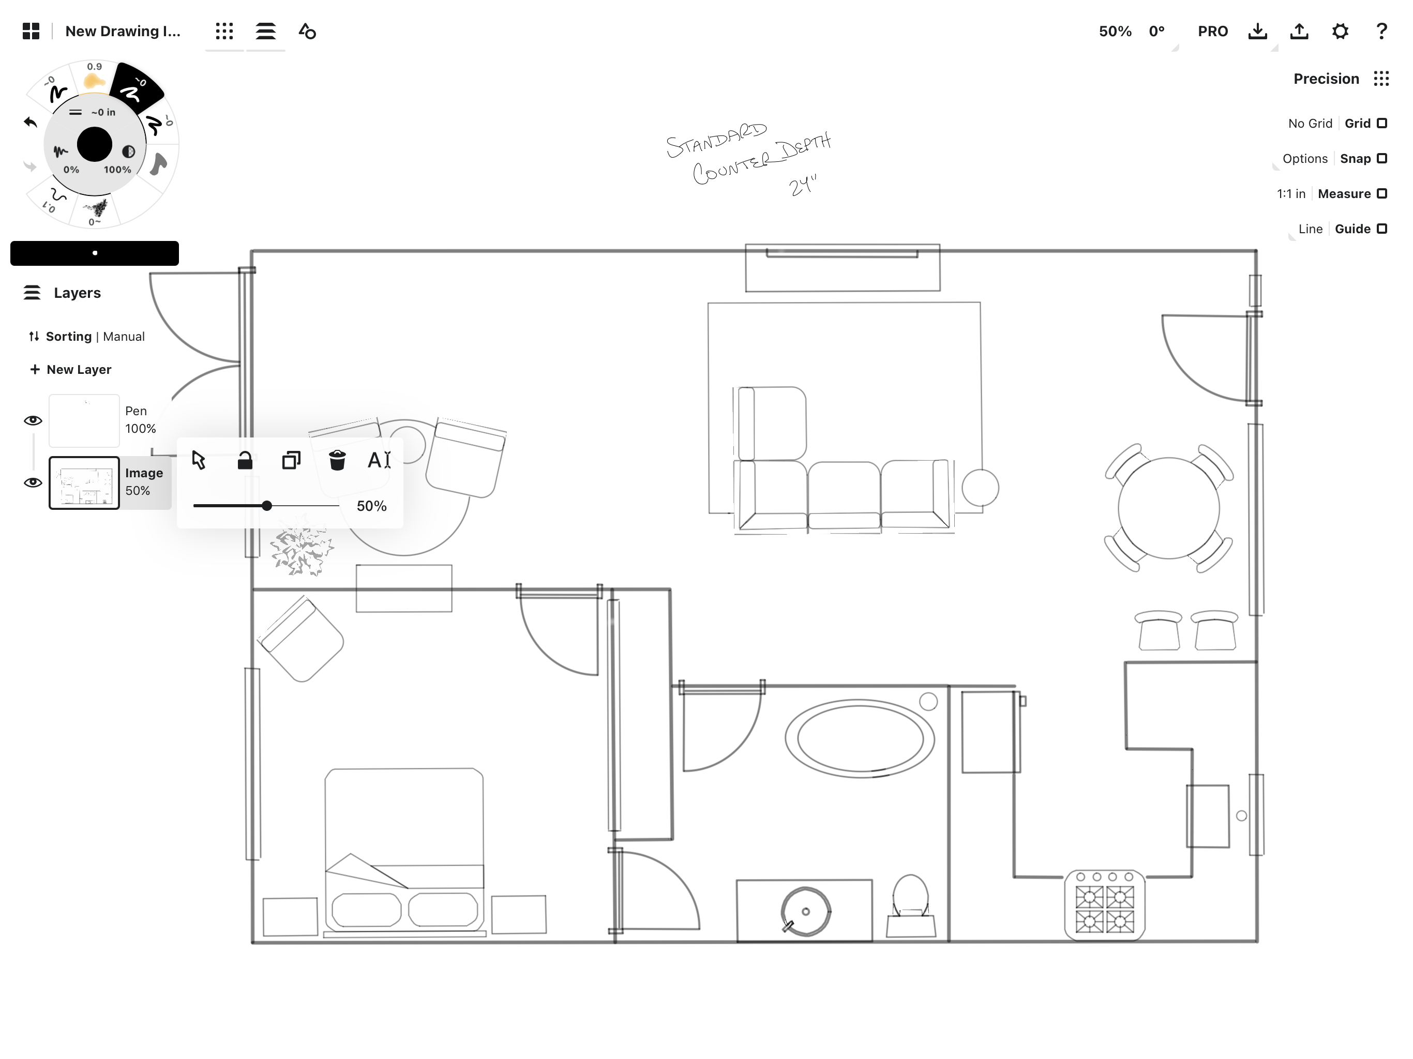
Task: Click the grid app launcher icon
Action: 222,30
